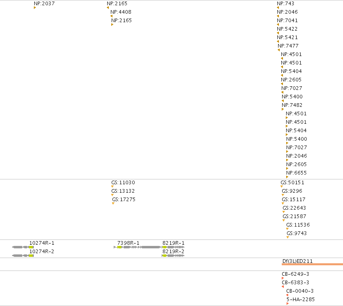Image resolution: width=343 pixels, height=306 pixels.
Task: Click the right-pointing NP:2165 insertion marker
Action: pyautogui.click(x=112, y=25)
